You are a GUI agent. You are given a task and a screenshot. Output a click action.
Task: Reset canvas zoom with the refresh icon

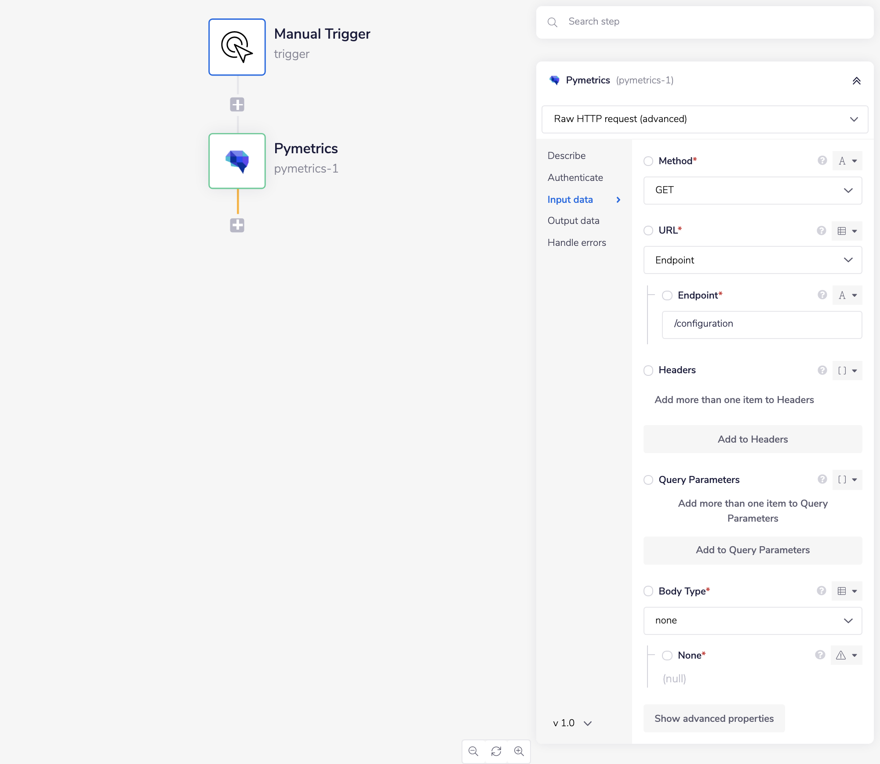point(496,751)
